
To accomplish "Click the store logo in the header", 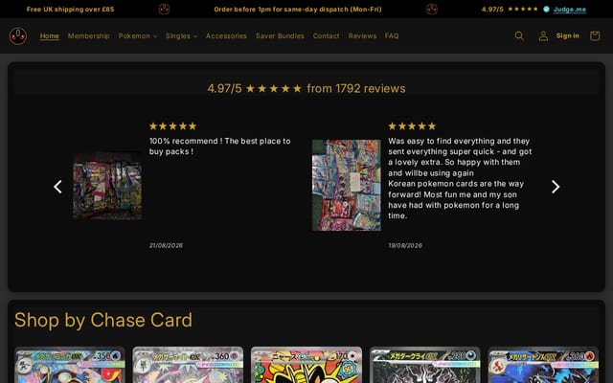I will [x=18, y=36].
